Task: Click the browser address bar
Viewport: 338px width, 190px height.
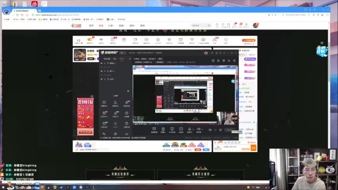Action: pyautogui.click(x=149, y=15)
